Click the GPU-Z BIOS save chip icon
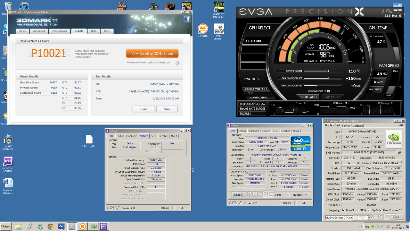 pos(399,153)
